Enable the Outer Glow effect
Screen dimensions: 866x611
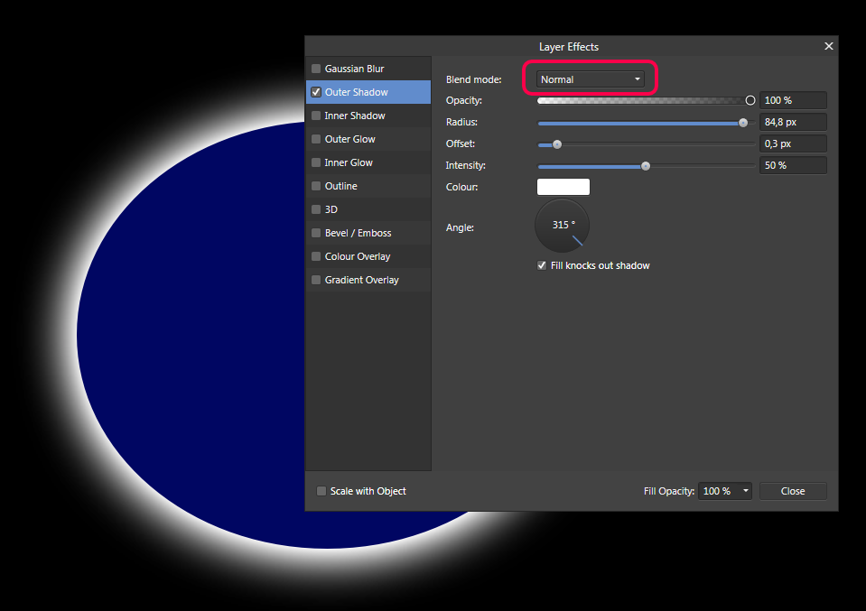[316, 138]
